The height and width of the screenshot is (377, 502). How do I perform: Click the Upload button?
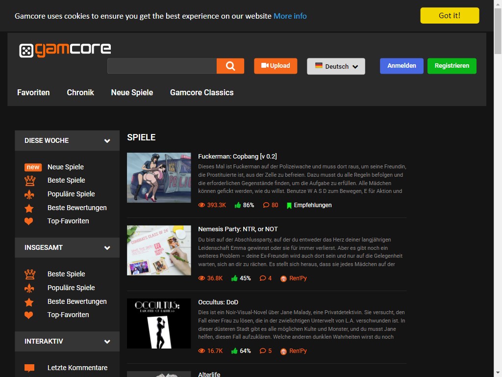[276, 66]
